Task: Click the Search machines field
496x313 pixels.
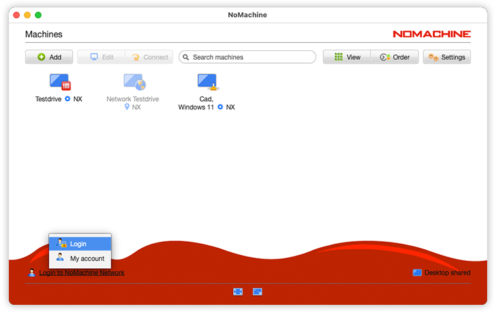Action: (247, 57)
